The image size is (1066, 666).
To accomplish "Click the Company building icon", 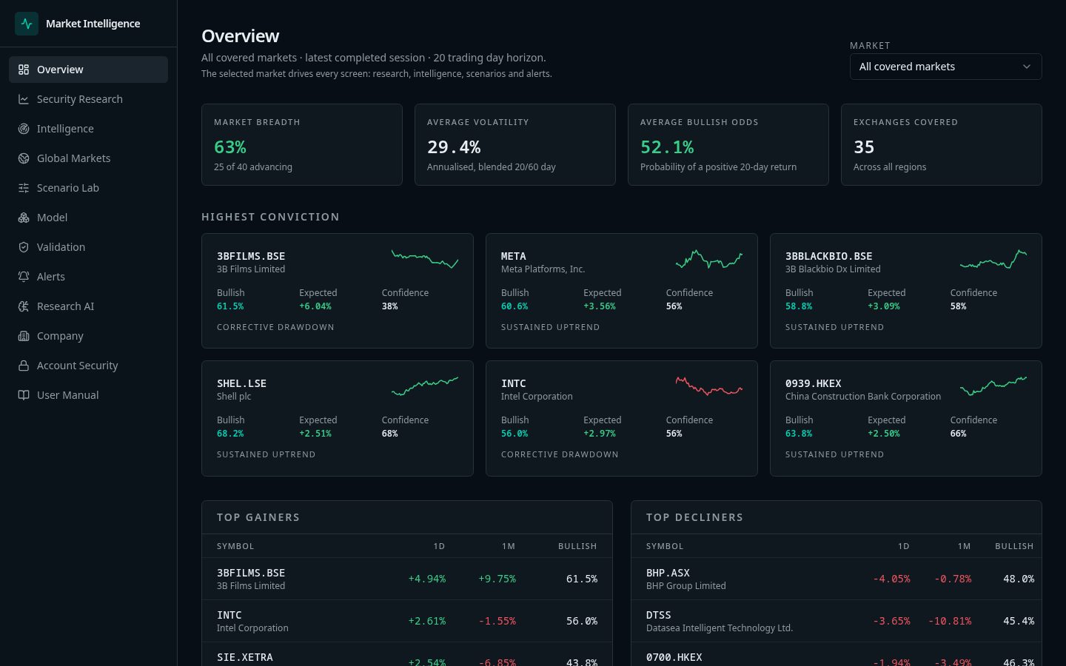I will pyautogui.click(x=24, y=336).
